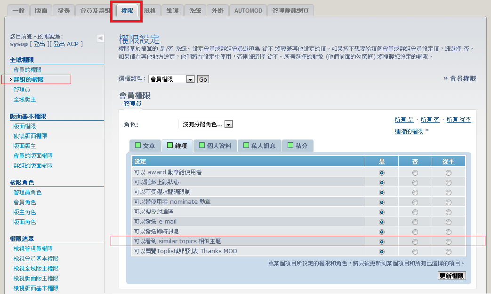Click the 更新權限 submit button
The height and width of the screenshot is (294, 491).
pyautogui.click(x=451, y=276)
